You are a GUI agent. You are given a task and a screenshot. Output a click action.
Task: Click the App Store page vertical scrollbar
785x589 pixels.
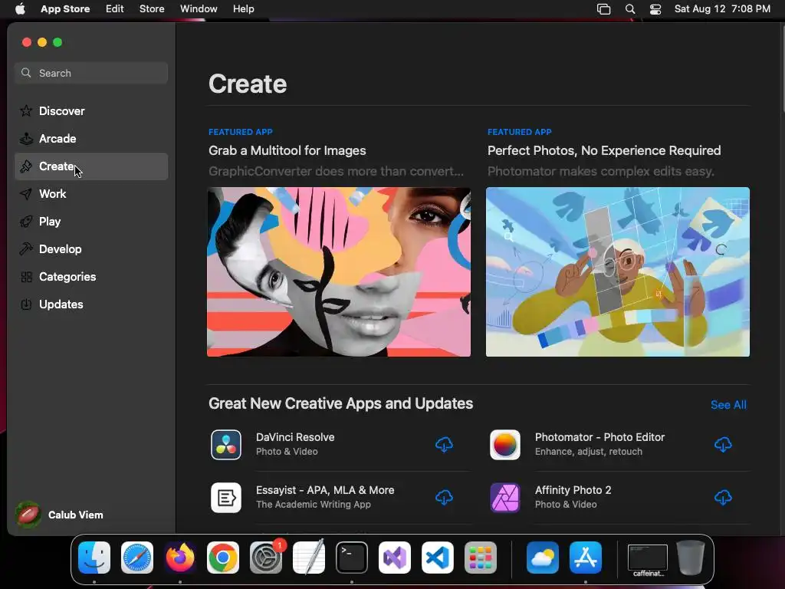point(782,70)
